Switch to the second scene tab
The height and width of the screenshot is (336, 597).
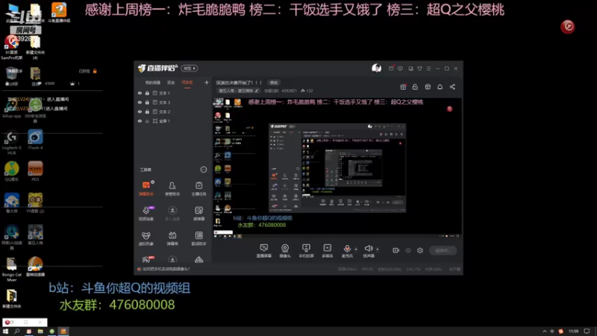click(171, 83)
